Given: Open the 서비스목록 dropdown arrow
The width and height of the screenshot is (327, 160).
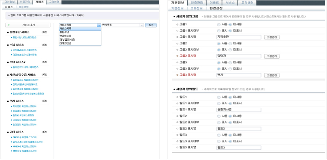Looking at the screenshot, I should point(99,25).
